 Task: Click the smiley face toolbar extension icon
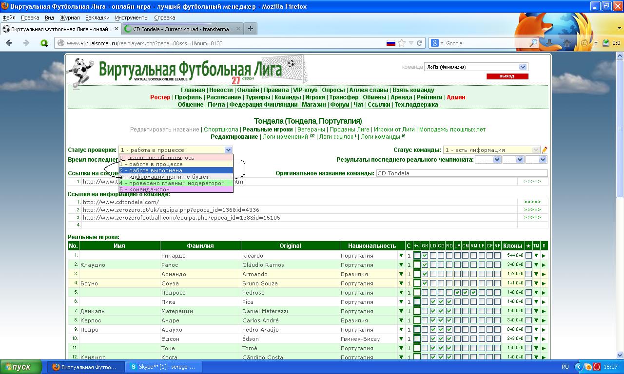pos(584,43)
